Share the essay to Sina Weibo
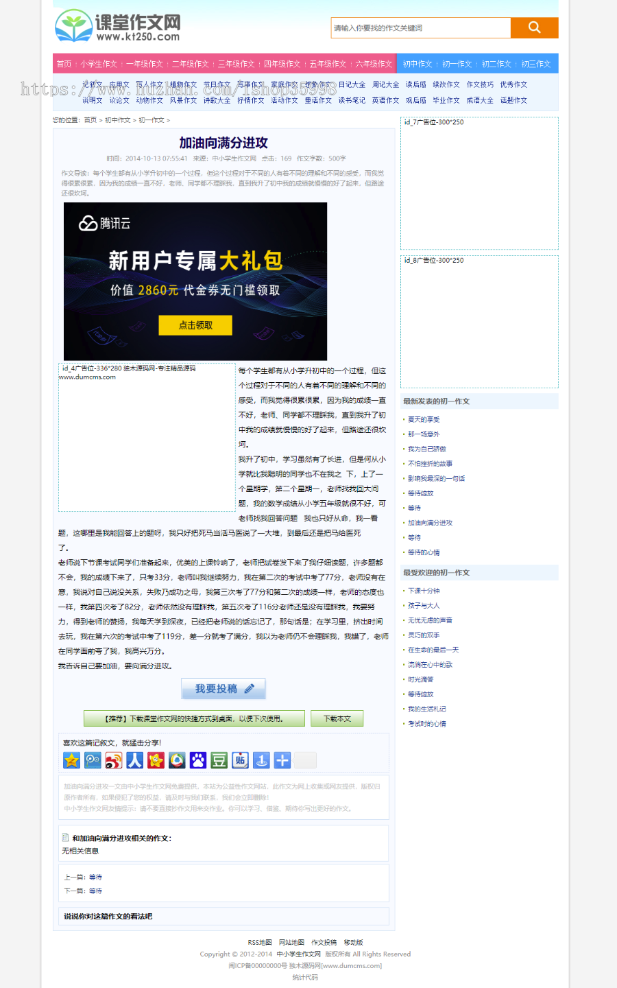 pos(113,760)
